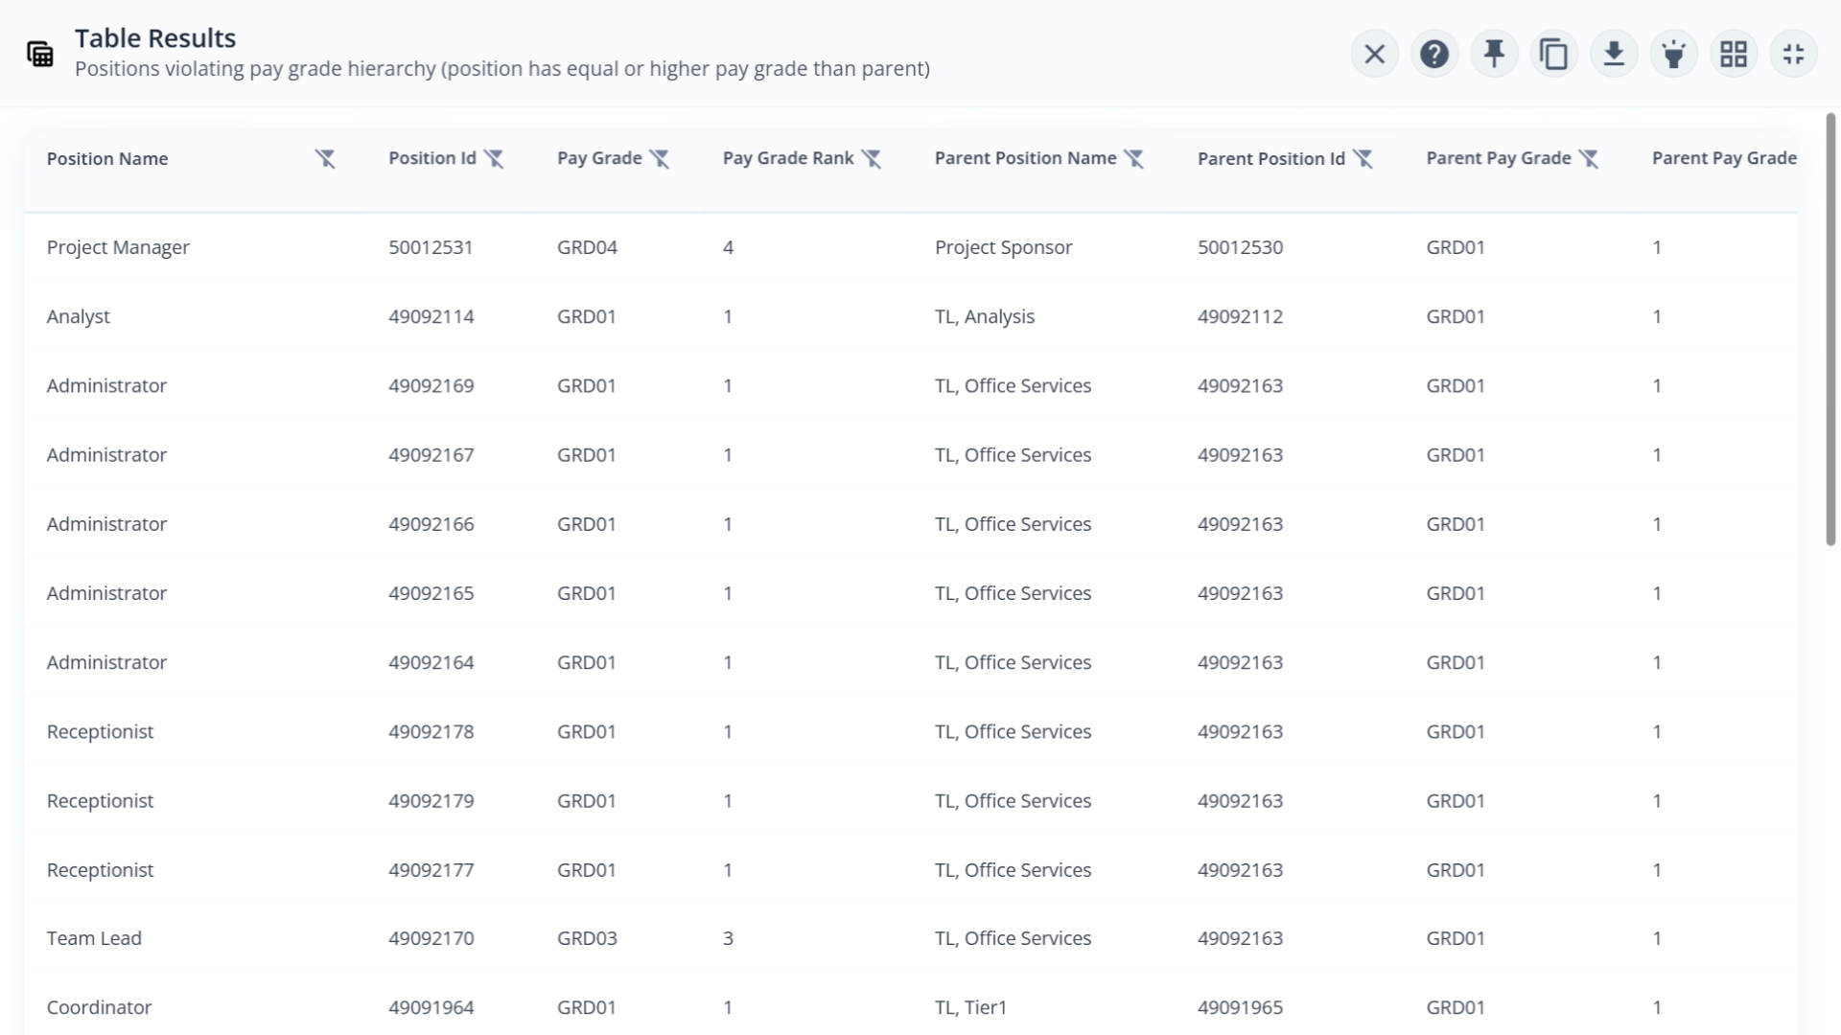Screen dimensions: 1841x1035
Task: Download the table data
Action: [1614, 54]
